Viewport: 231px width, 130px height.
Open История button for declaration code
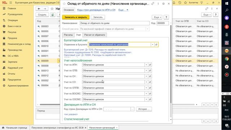point(144,109)
